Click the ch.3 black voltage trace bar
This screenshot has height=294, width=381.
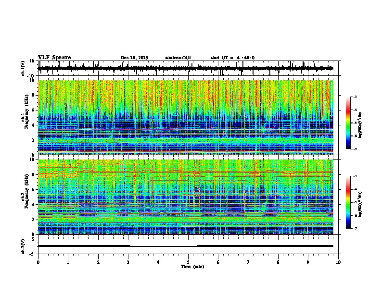(186, 246)
